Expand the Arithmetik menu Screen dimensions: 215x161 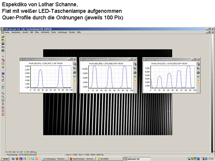(45, 32)
